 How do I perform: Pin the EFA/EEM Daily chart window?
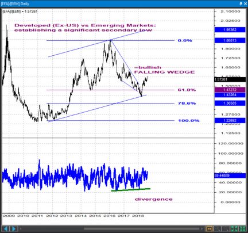(241, 3)
